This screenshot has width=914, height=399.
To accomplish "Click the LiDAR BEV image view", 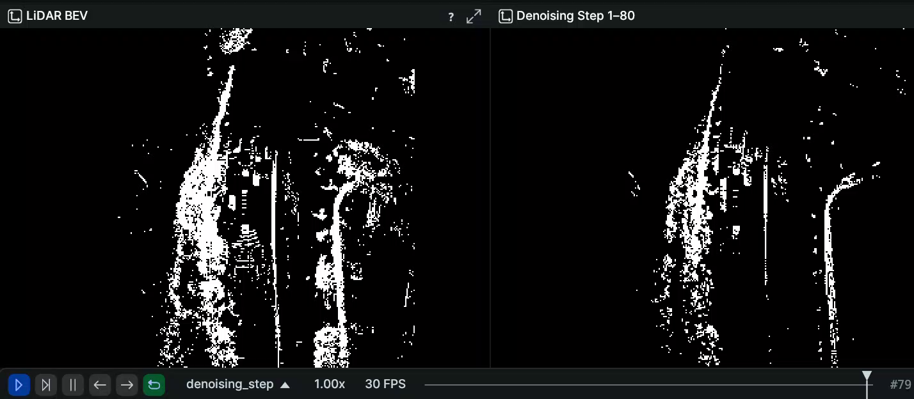I will point(245,198).
